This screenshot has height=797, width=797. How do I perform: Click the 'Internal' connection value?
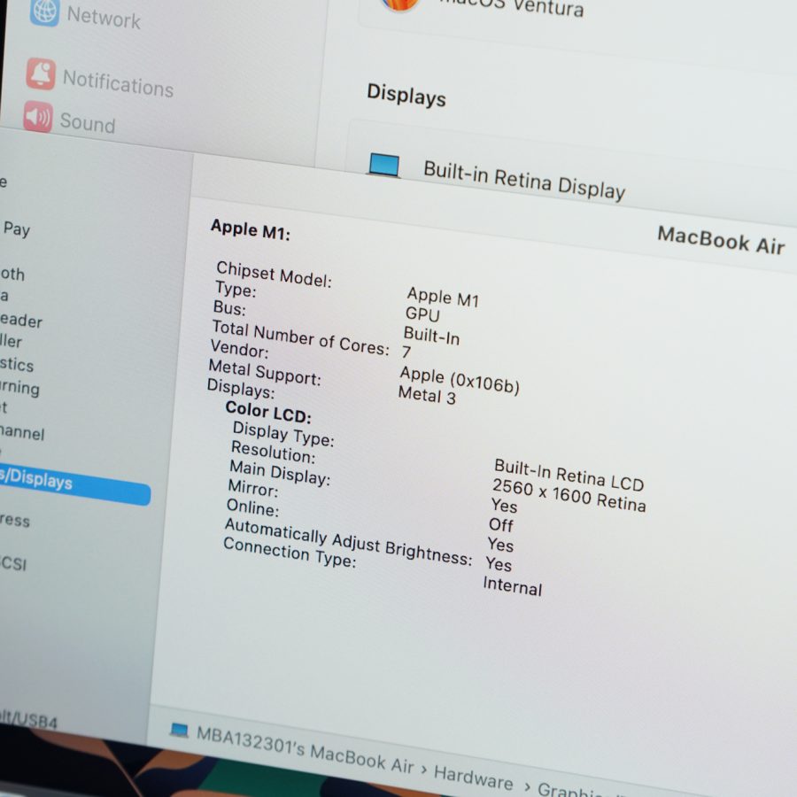513,586
